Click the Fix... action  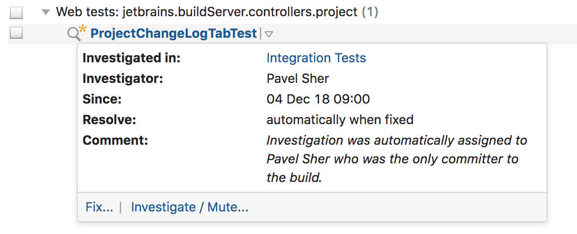click(x=99, y=207)
